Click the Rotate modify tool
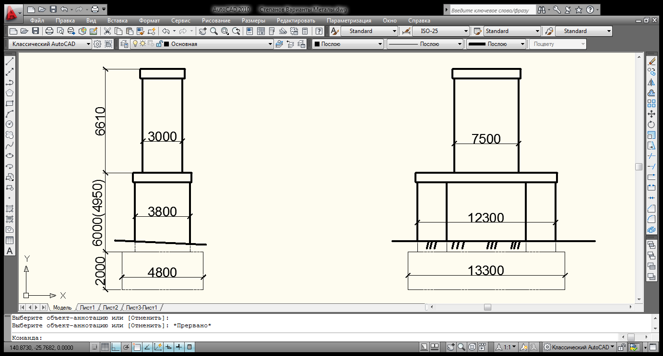The height and width of the screenshot is (356, 663). 651,124
